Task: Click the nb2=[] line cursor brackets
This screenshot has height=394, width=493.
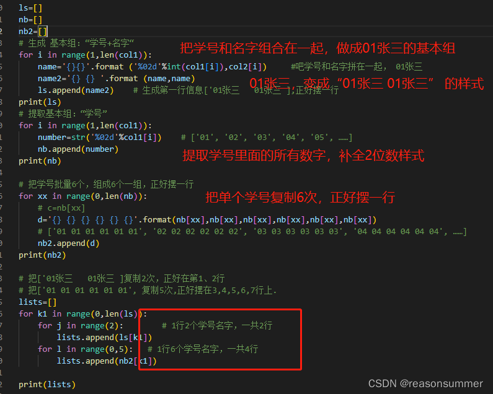Action: [43, 32]
